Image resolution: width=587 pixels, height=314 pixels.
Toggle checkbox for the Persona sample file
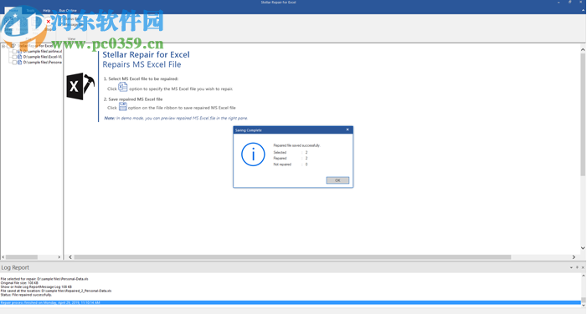(x=14, y=63)
